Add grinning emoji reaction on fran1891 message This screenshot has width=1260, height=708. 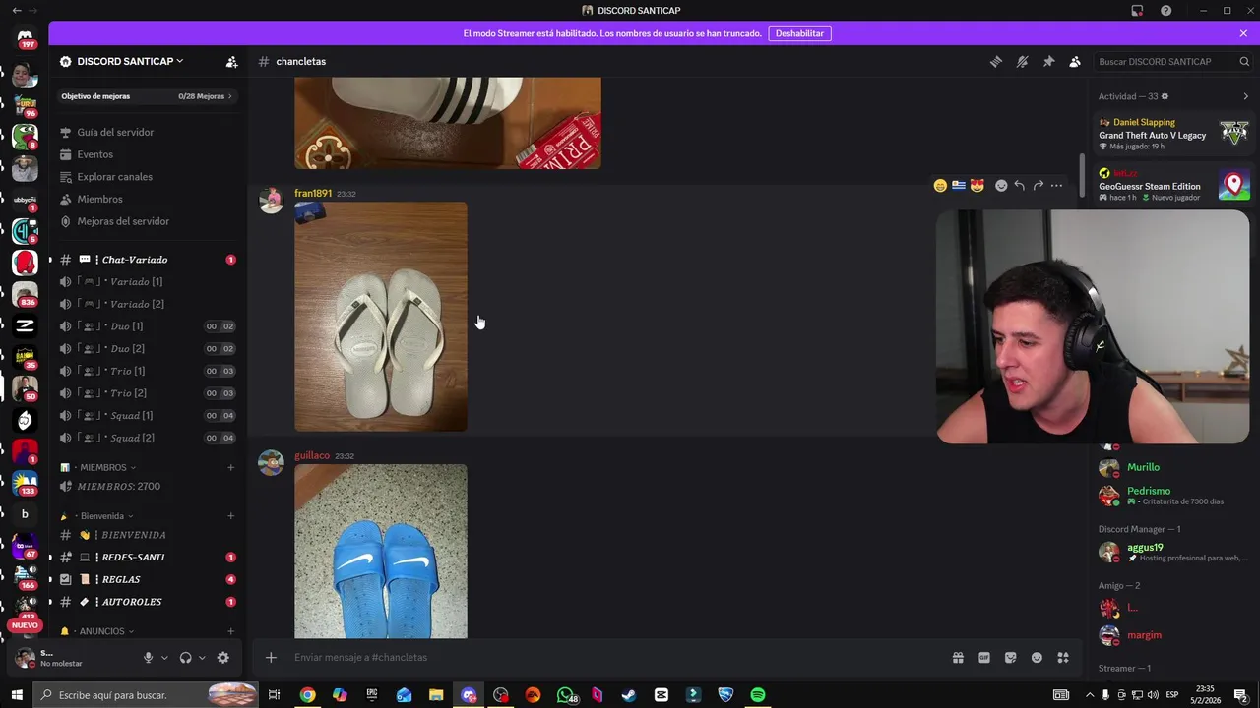coord(940,185)
